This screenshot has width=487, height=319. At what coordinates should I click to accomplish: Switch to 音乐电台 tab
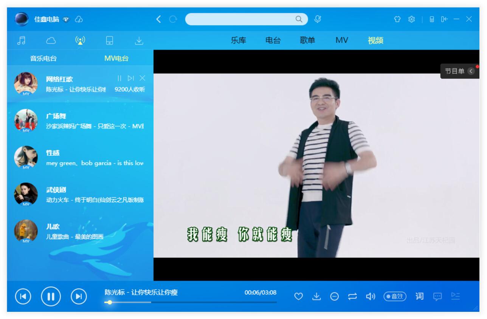coord(43,59)
